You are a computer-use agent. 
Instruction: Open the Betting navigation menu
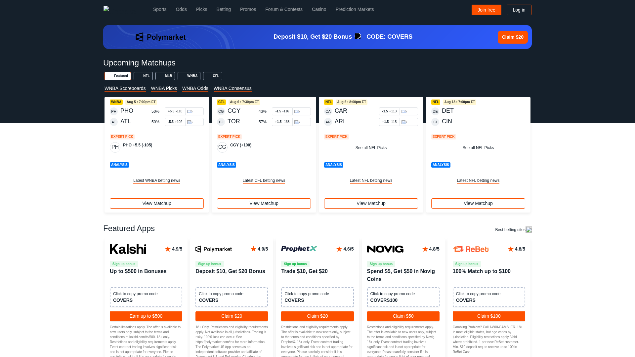click(x=224, y=9)
